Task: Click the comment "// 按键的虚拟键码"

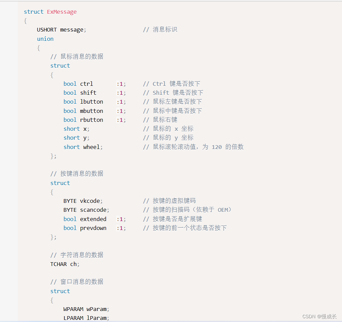Action: tap(169, 201)
